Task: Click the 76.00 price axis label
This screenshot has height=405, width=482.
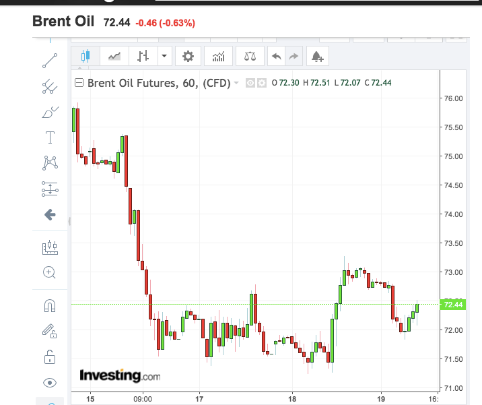Action: [454, 98]
